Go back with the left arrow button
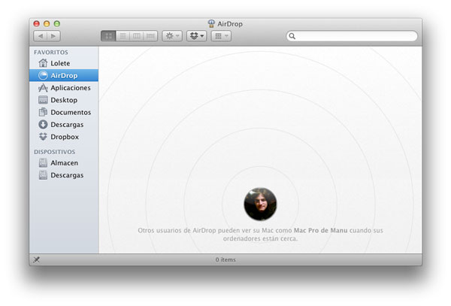451x306 pixels. click(x=41, y=36)
